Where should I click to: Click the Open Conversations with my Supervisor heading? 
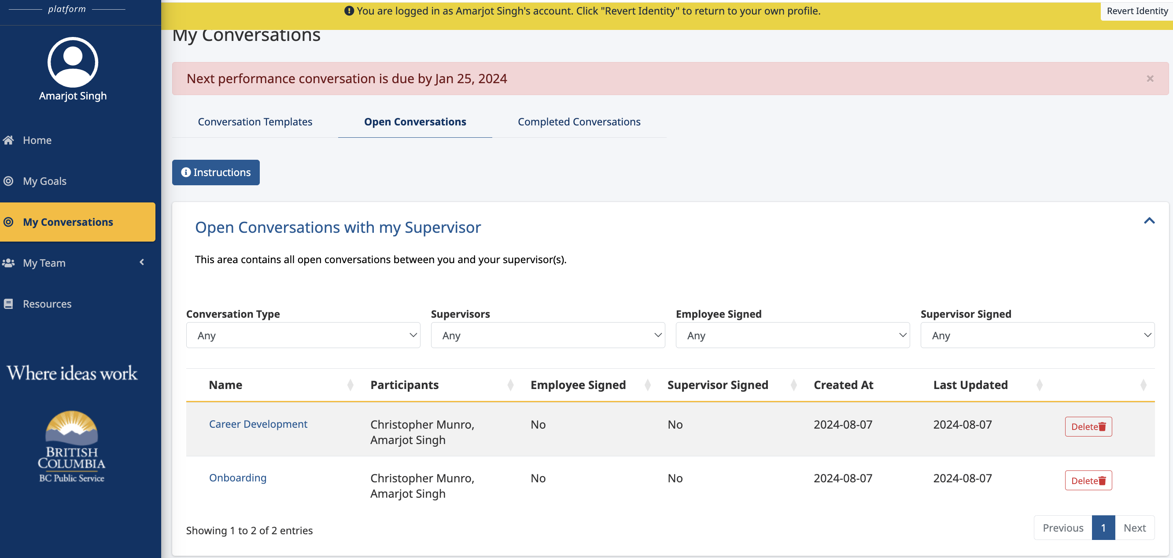tap(338, 228)
